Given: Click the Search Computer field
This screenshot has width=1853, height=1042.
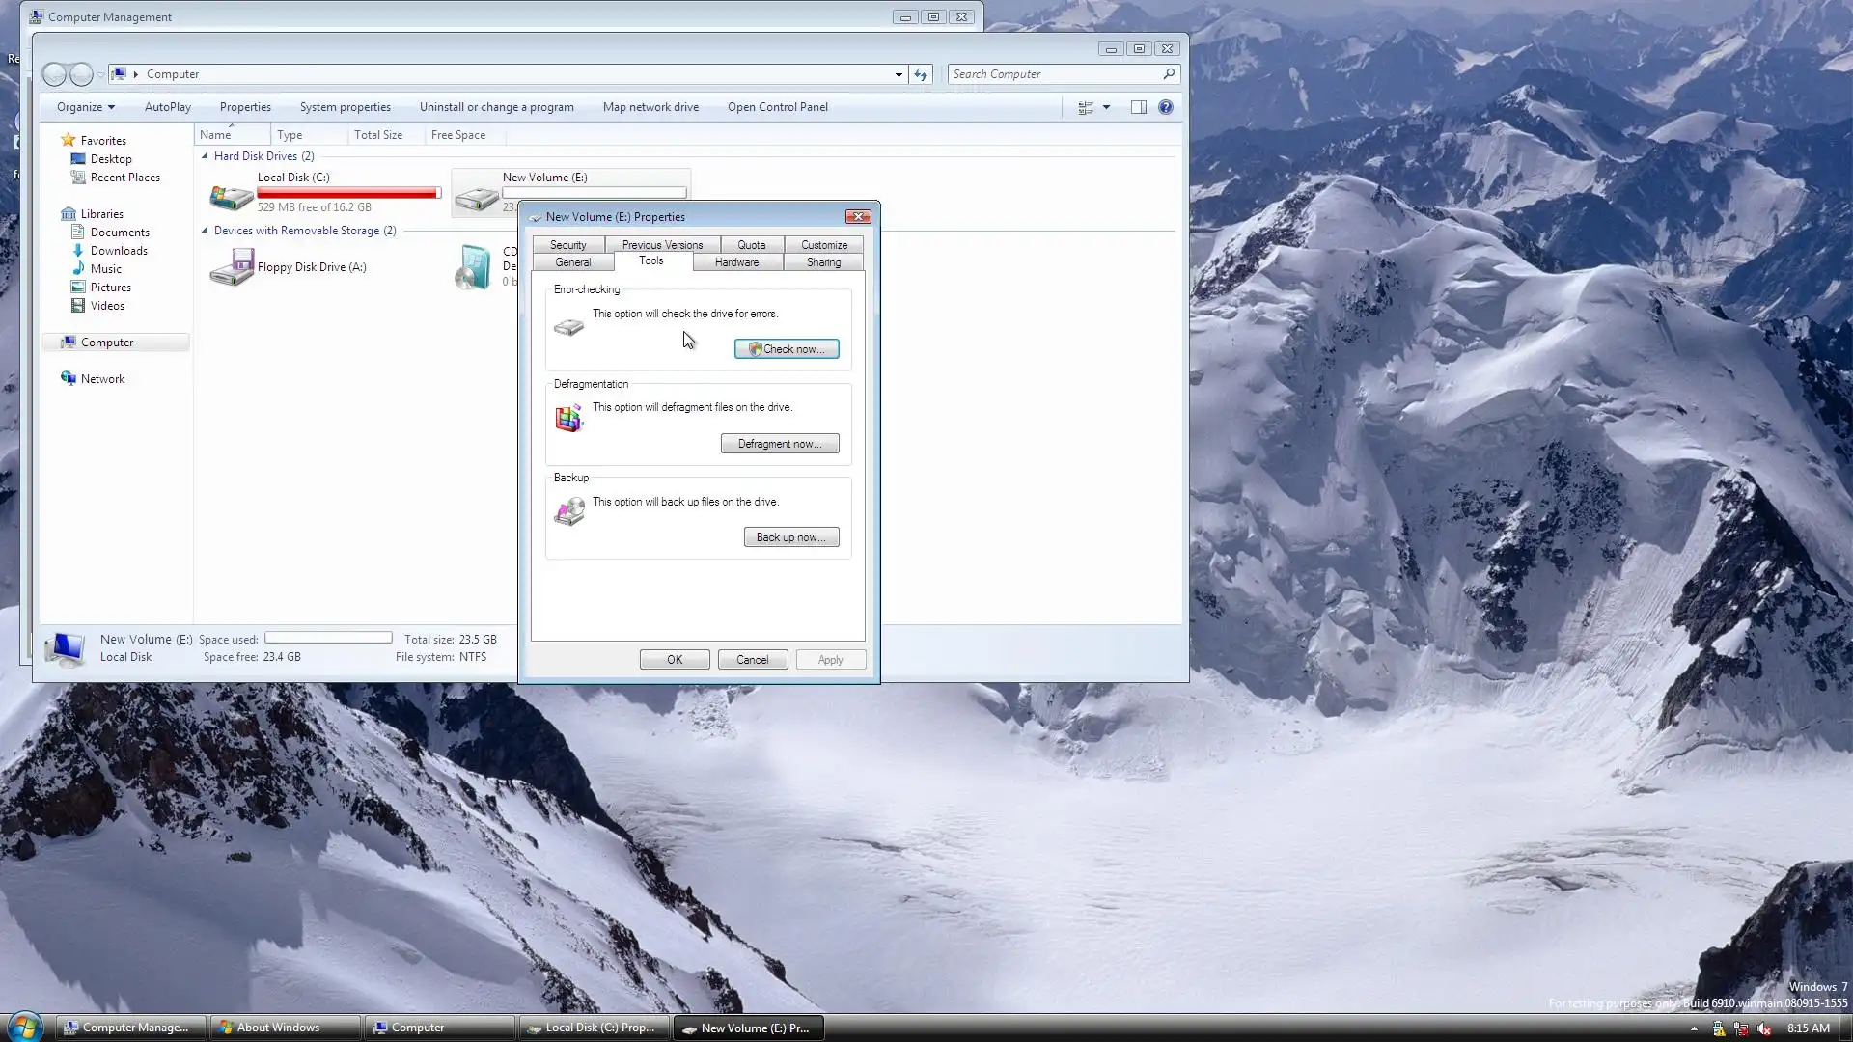Looking at the screenshot, I should click(1052, 74).
